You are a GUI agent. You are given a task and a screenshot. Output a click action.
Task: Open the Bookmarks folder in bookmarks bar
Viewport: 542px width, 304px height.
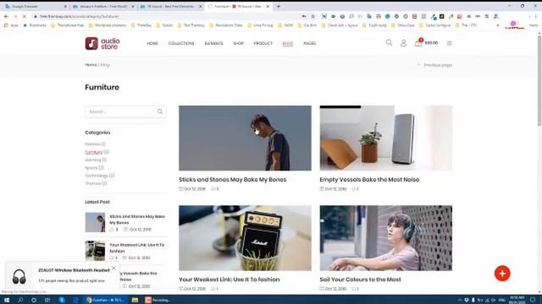tap(35, 25)
